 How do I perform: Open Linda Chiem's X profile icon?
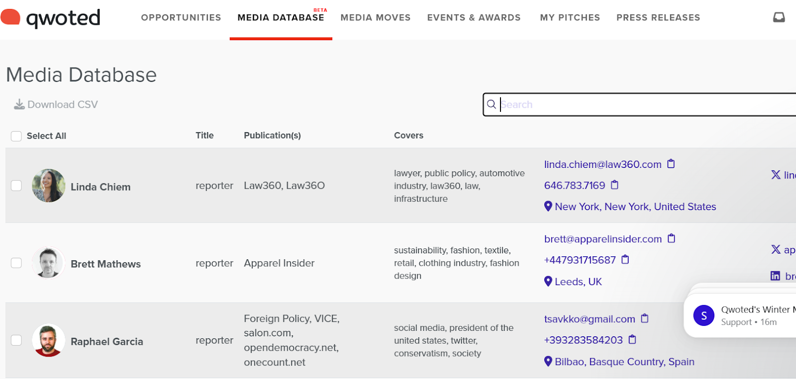(776, 175)
